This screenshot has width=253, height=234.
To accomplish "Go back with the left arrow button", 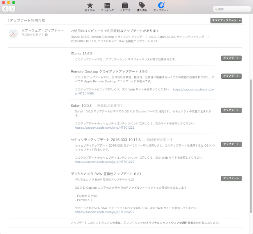I will coord(5,9).
